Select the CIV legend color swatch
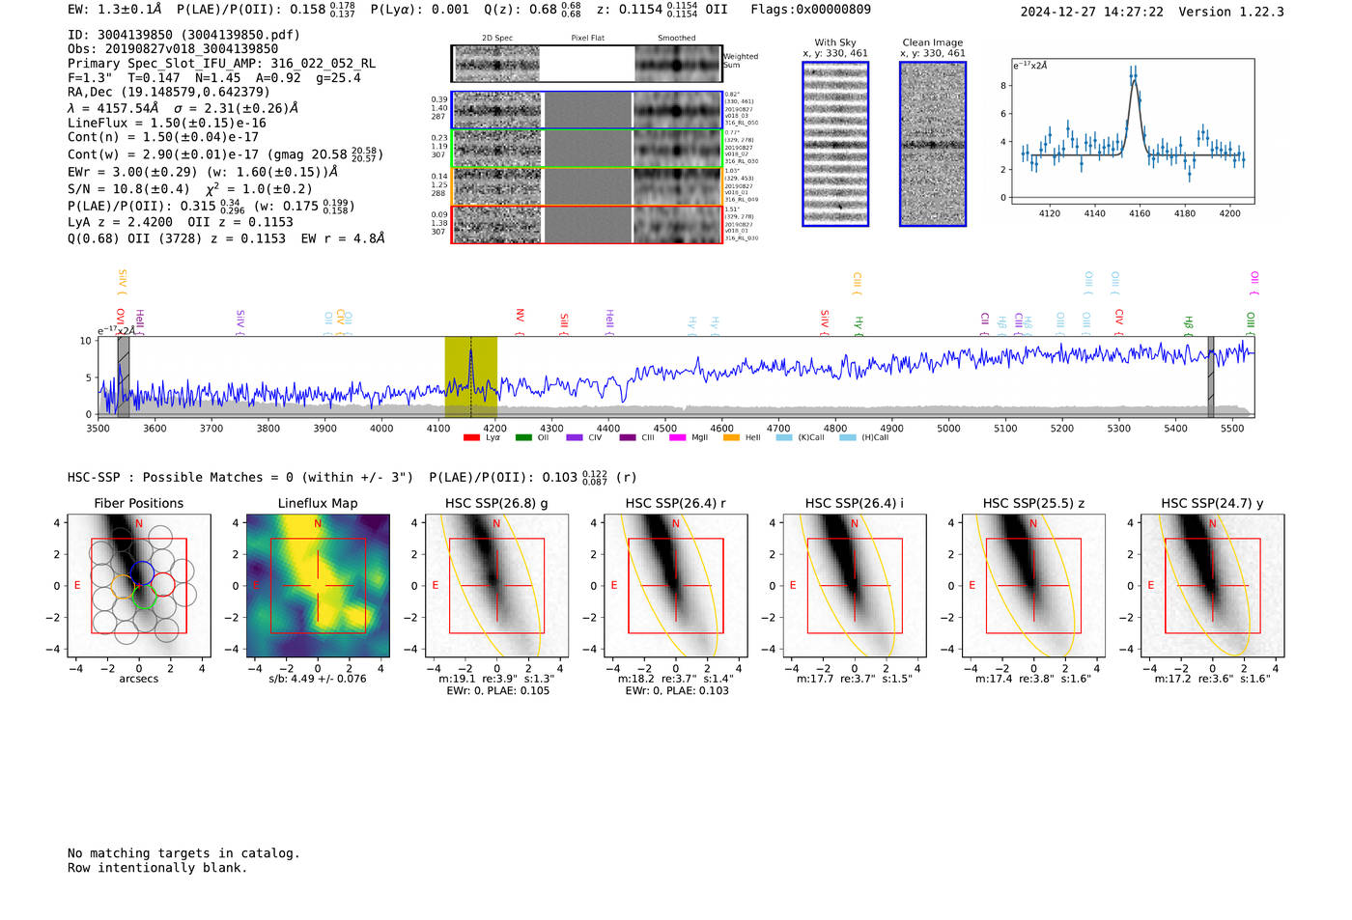The image size is (1352, 920). [575, 438]
